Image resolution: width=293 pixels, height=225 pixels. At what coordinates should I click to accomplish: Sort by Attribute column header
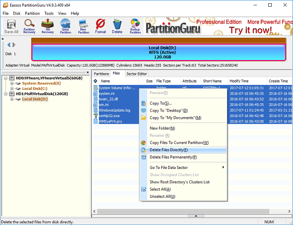click(190, 81)
